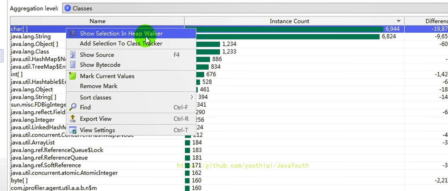Viewport: 448px width, 191px height.
Task: Click the Show Source document icon
Action: click(73, 55)
